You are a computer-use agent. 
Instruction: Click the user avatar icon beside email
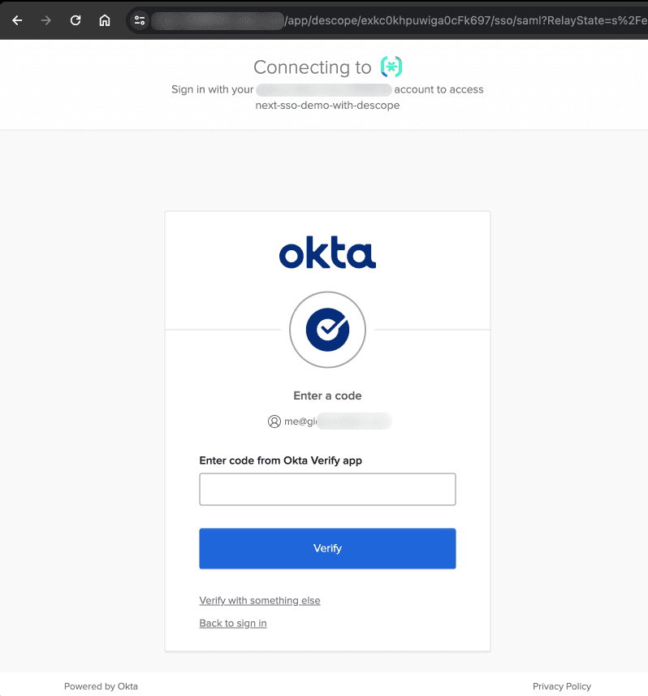[x=274, y=421]
